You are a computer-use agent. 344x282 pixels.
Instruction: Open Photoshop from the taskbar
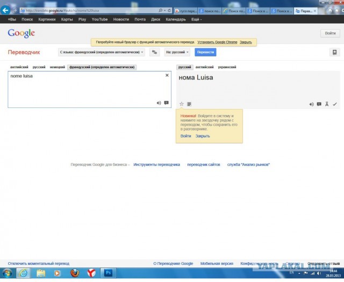pyautogui.click(x=109, y=273)
